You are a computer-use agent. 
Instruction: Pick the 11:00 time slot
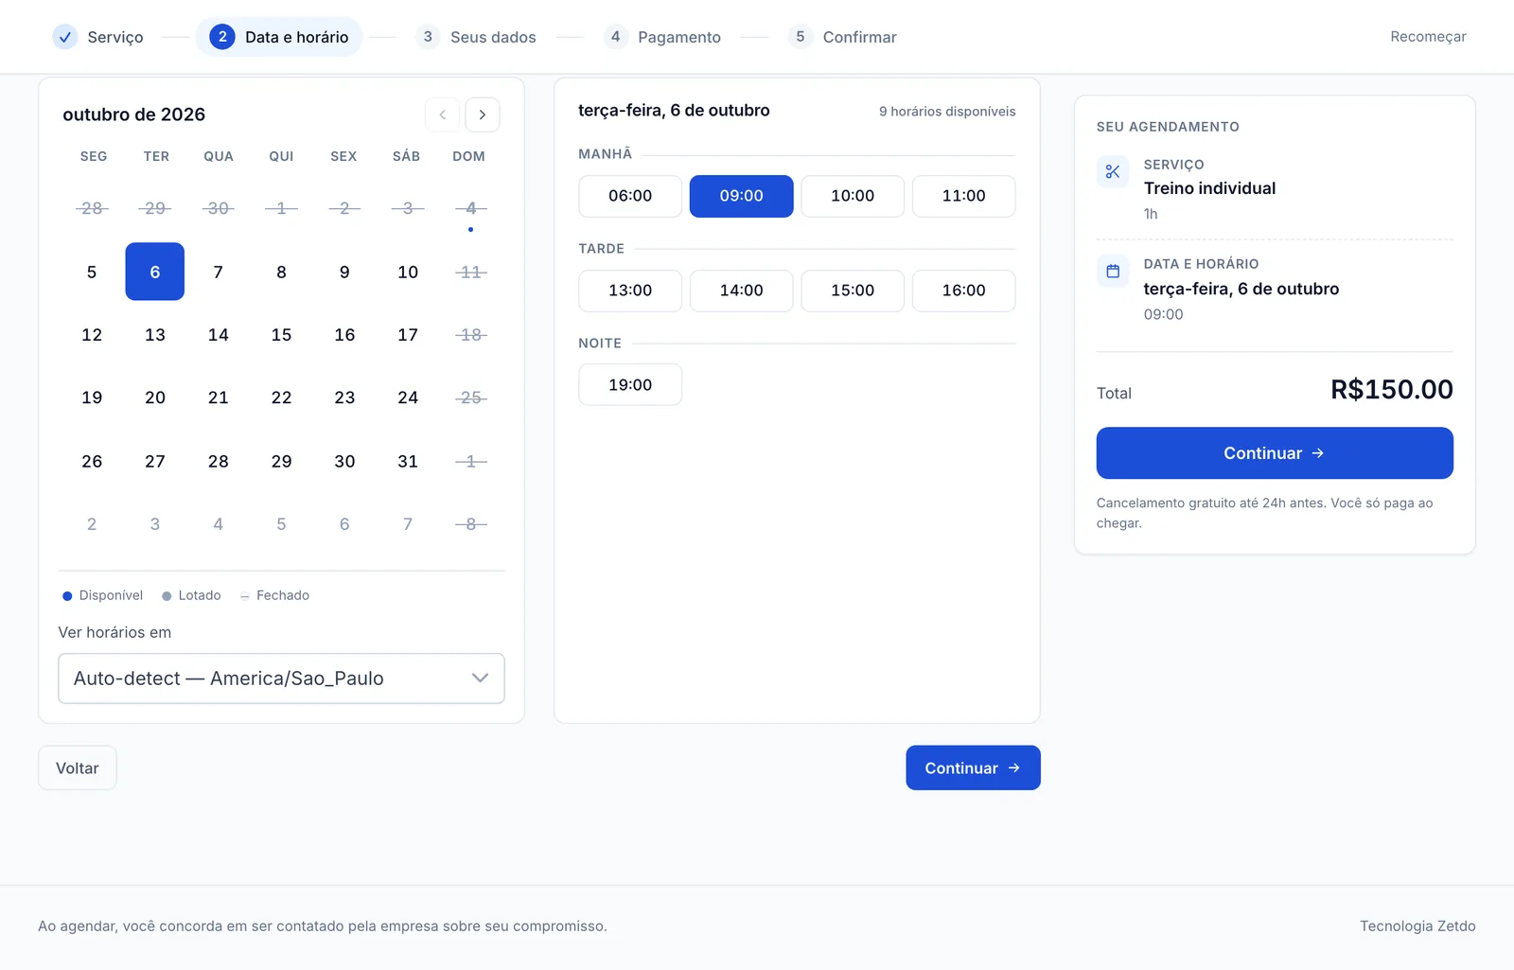[963, 196]
